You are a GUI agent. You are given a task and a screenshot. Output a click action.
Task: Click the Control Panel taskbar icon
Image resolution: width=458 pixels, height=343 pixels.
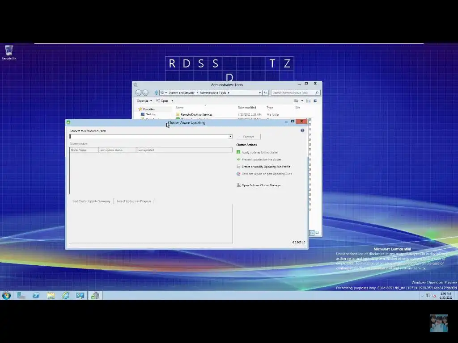(81, 296)
